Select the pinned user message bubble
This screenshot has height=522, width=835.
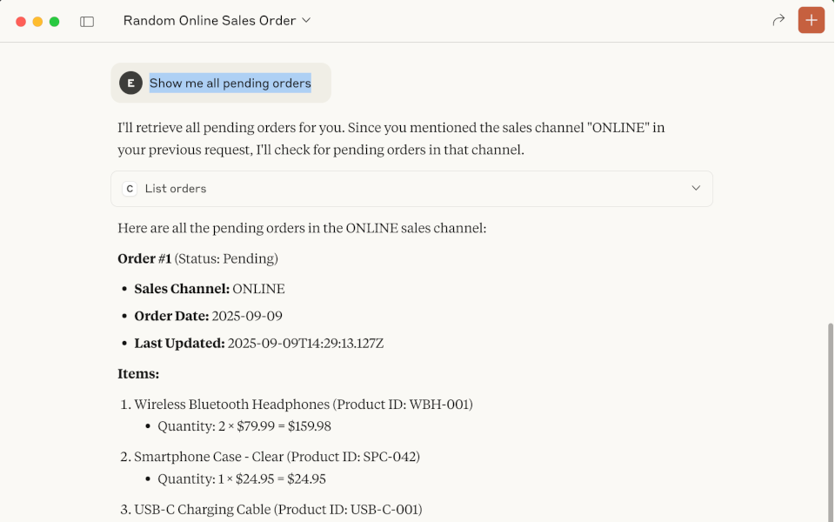tap(219, 83)
